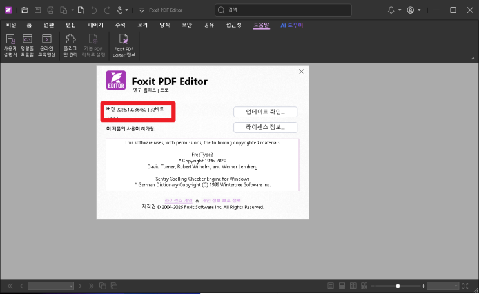Open the 사용자 설명서 user manual
The width and height of the screenshot is (479, 294).
point(10,45)
